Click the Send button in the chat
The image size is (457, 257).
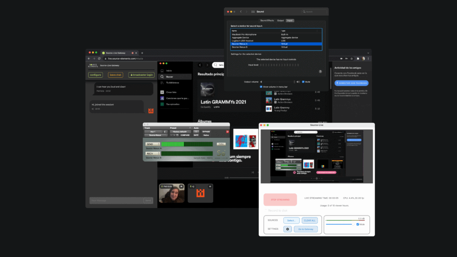click(x=148, y=200)
